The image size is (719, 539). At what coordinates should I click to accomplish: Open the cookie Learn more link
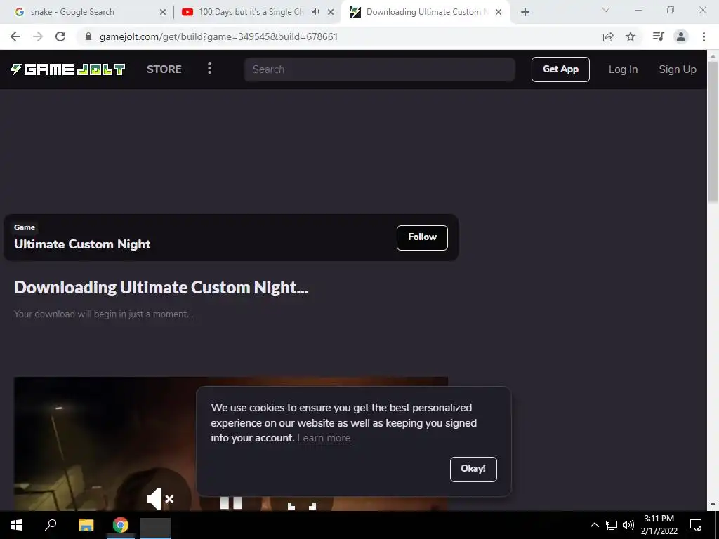coord(324,438)
